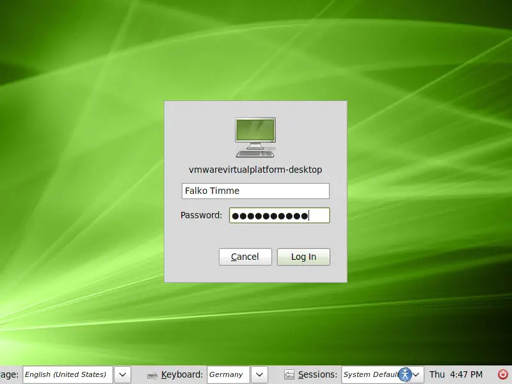Click the red power shutdown icon
512x384 pixels.
502,374
